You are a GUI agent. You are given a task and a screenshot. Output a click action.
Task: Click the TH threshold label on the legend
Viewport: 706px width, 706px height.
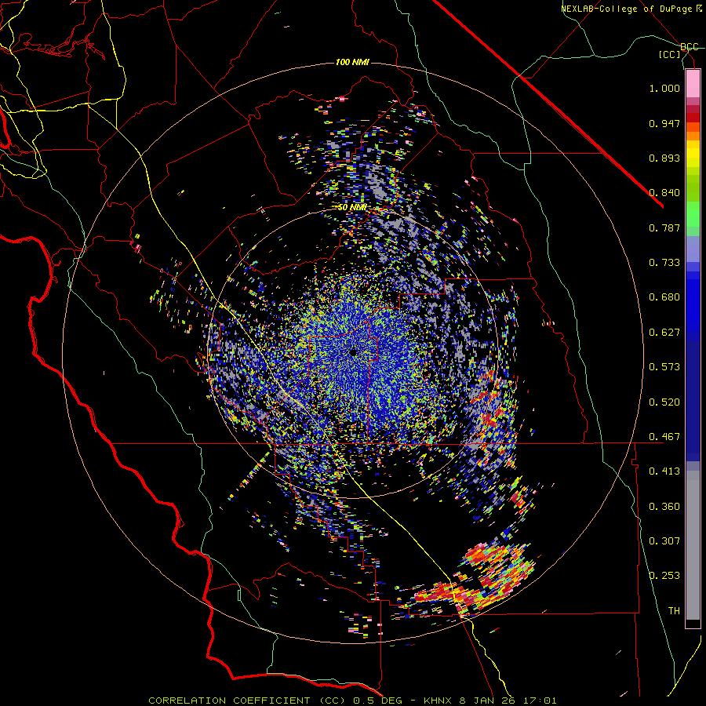[674, 611]
